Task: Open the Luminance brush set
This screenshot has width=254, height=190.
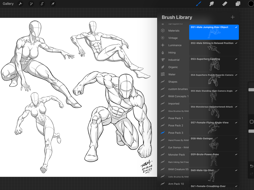Action: pyautogui.click(x=175, y=45)
